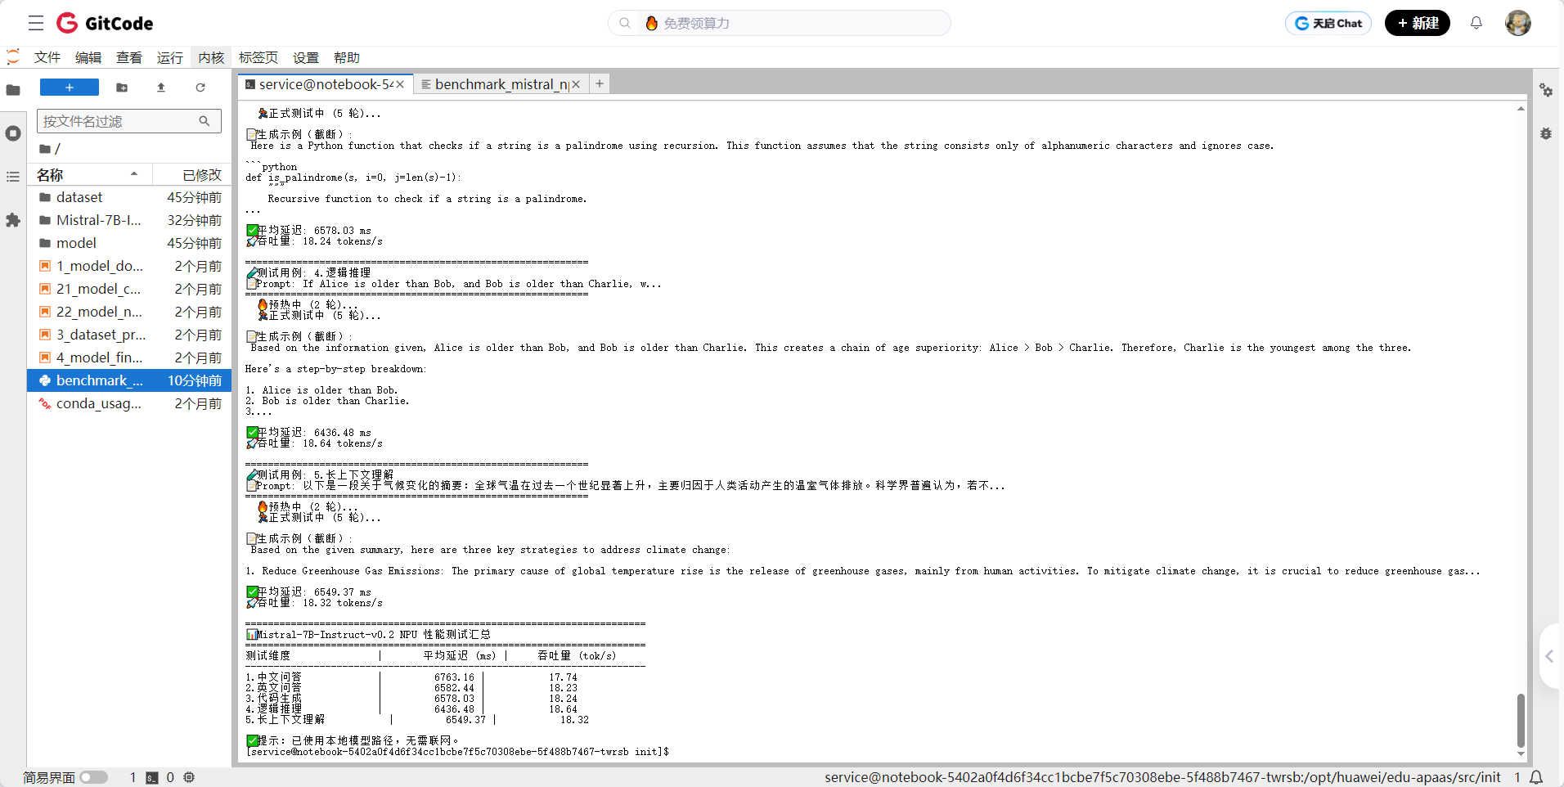The height and width of the screenshot is (787, 1564).
Task: Refresh the file list
Action: tap(200, 88)
